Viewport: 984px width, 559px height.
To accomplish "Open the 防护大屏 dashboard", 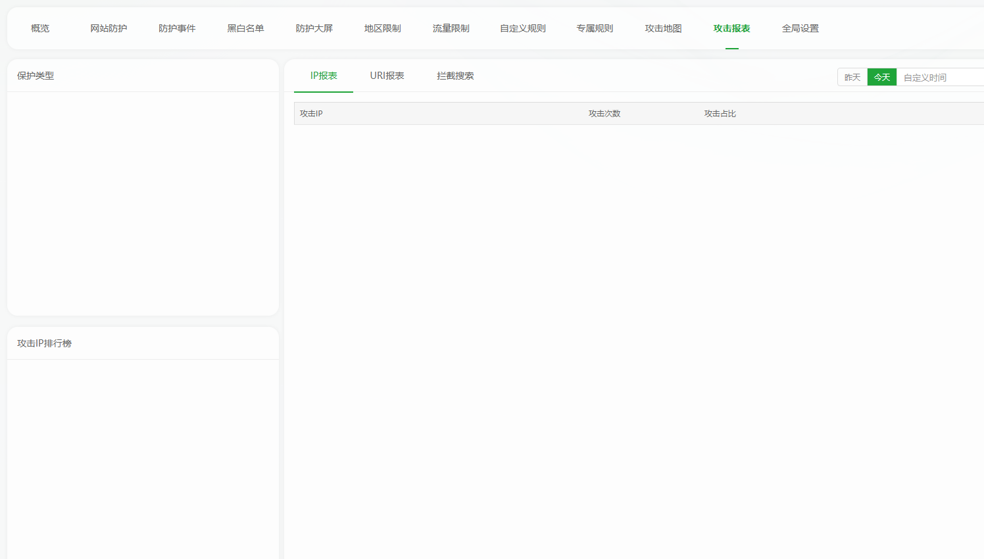I will (314, 28).
